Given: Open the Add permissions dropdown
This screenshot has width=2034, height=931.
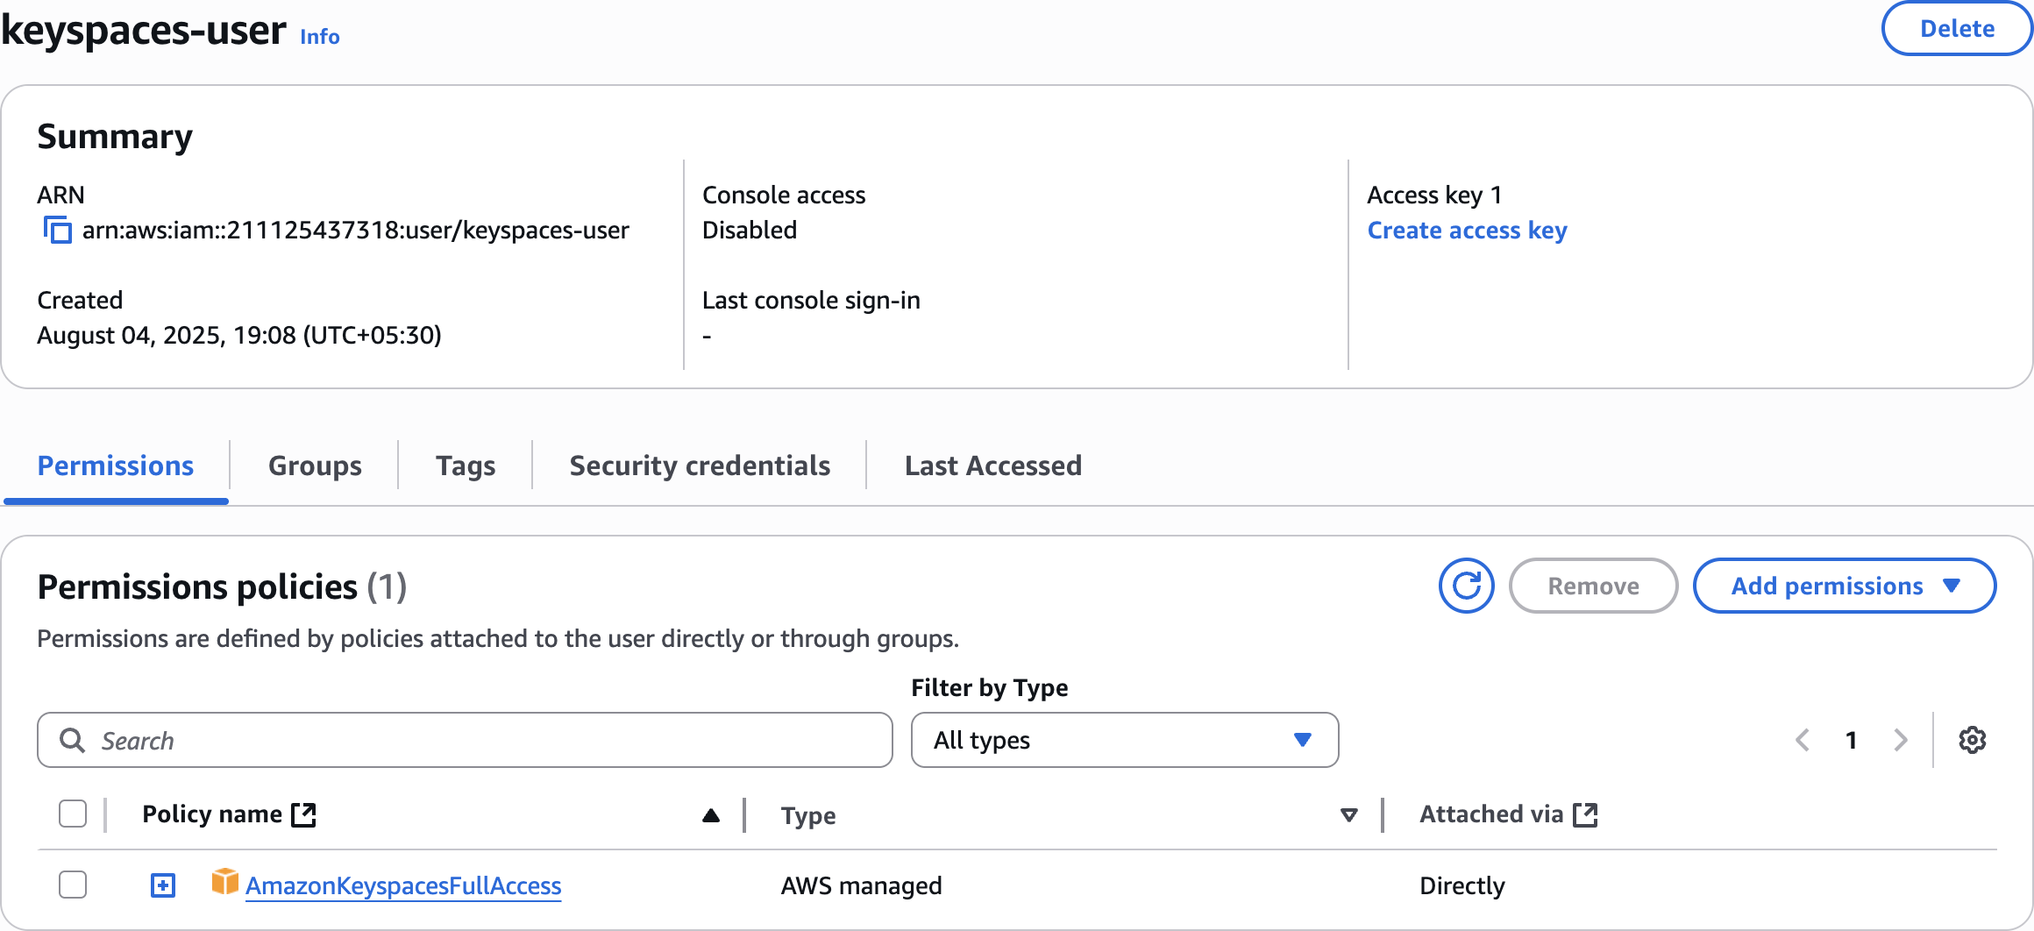Looking at the screenshot, I should click(1845, 586).
